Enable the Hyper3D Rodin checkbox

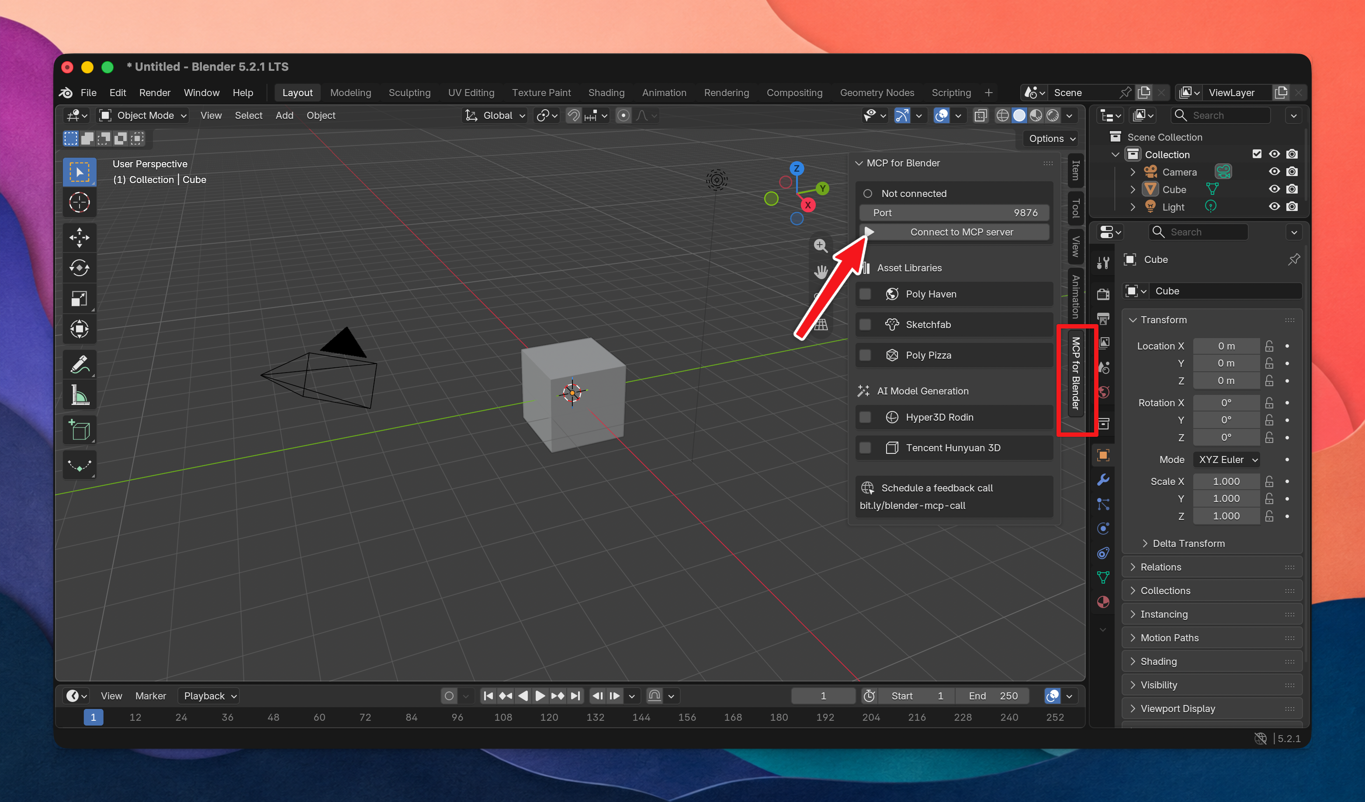point(865,418)
